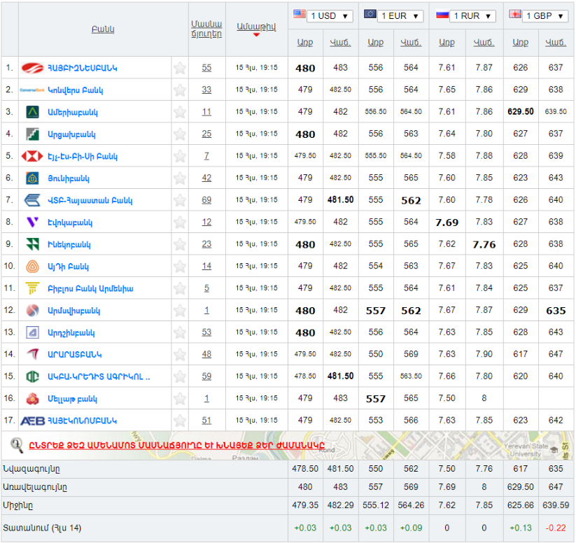Click the Մելլաթ բանկ logo icon
The width and height of the screenshot is (576, 543).
[x=32, y=399]
